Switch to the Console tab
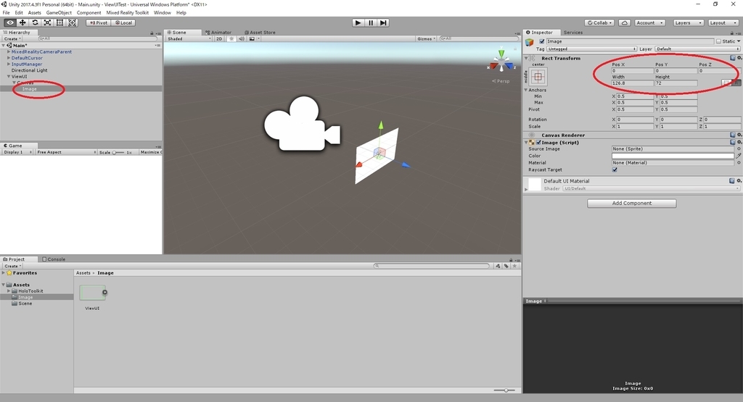The image size is (743, 402). pos(54,259)
